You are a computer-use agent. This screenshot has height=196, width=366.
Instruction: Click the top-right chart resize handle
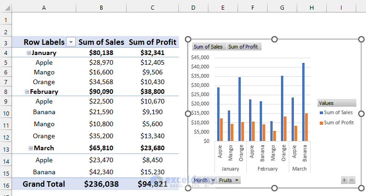(x=361, y=39)
